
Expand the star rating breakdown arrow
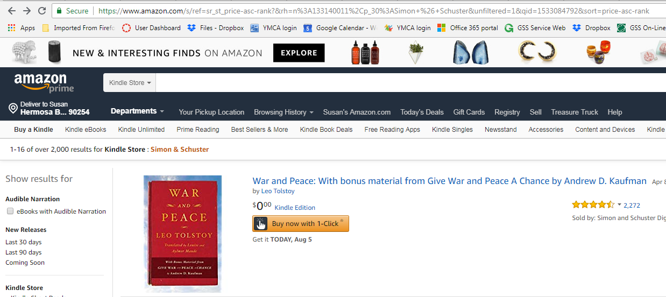pyautogui.click(x=619, y=205)
